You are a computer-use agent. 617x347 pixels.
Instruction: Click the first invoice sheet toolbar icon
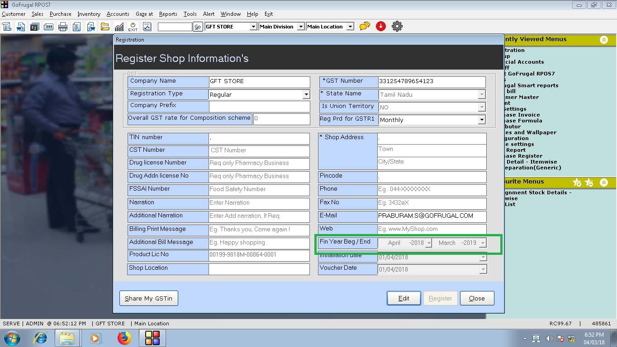tap(7, 27)
